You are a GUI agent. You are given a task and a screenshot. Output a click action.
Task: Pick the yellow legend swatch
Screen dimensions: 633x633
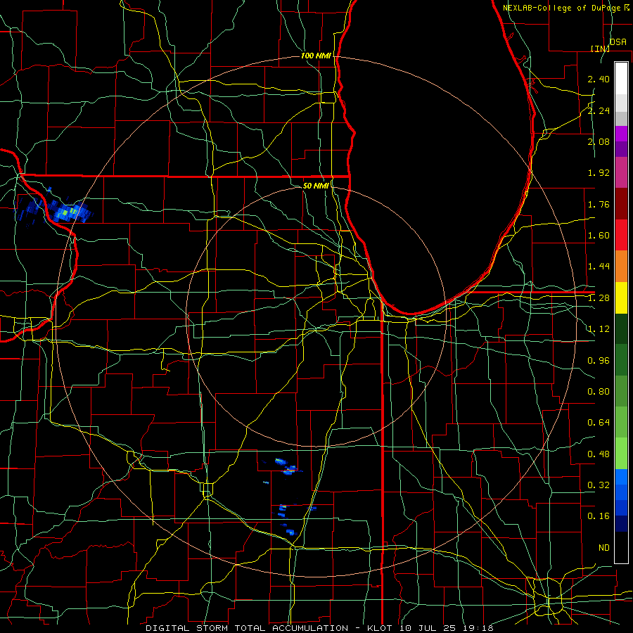pyautogui.click(x=621, y=298)
